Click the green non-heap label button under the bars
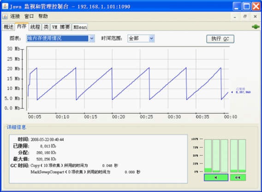262x192 pixels. tap(238, 177)
